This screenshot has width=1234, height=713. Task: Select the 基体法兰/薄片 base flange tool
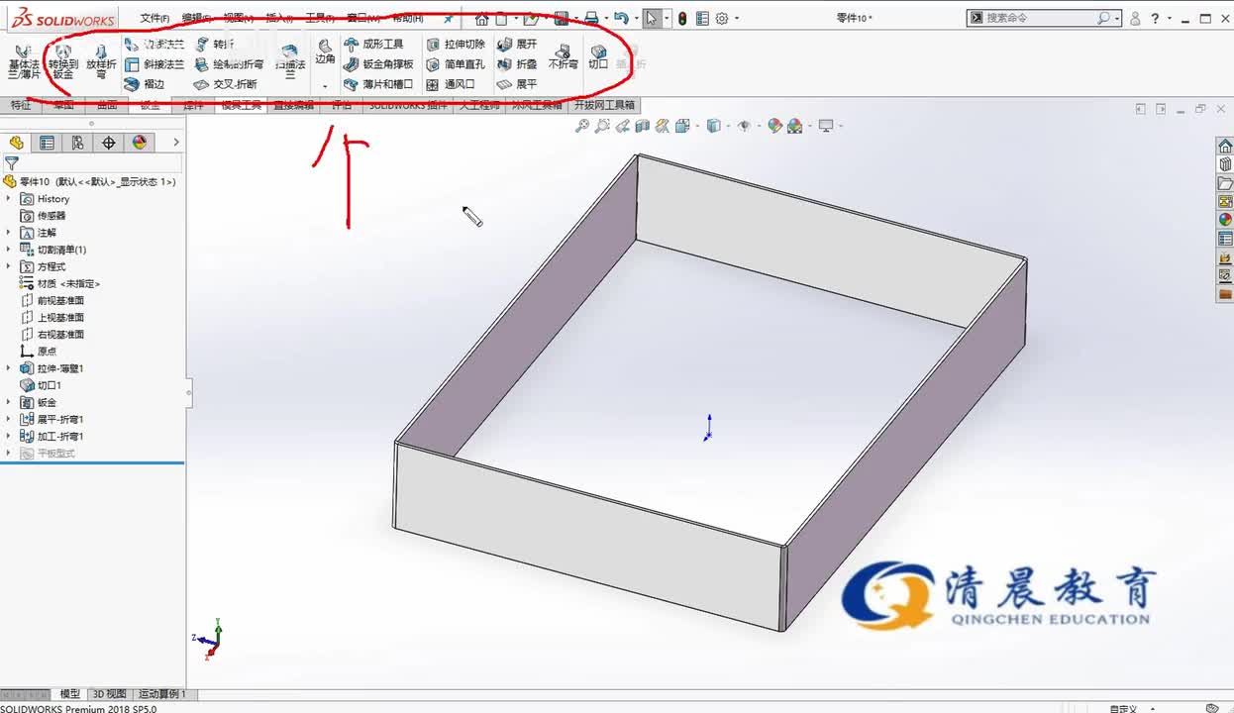[x=24, y=61]
